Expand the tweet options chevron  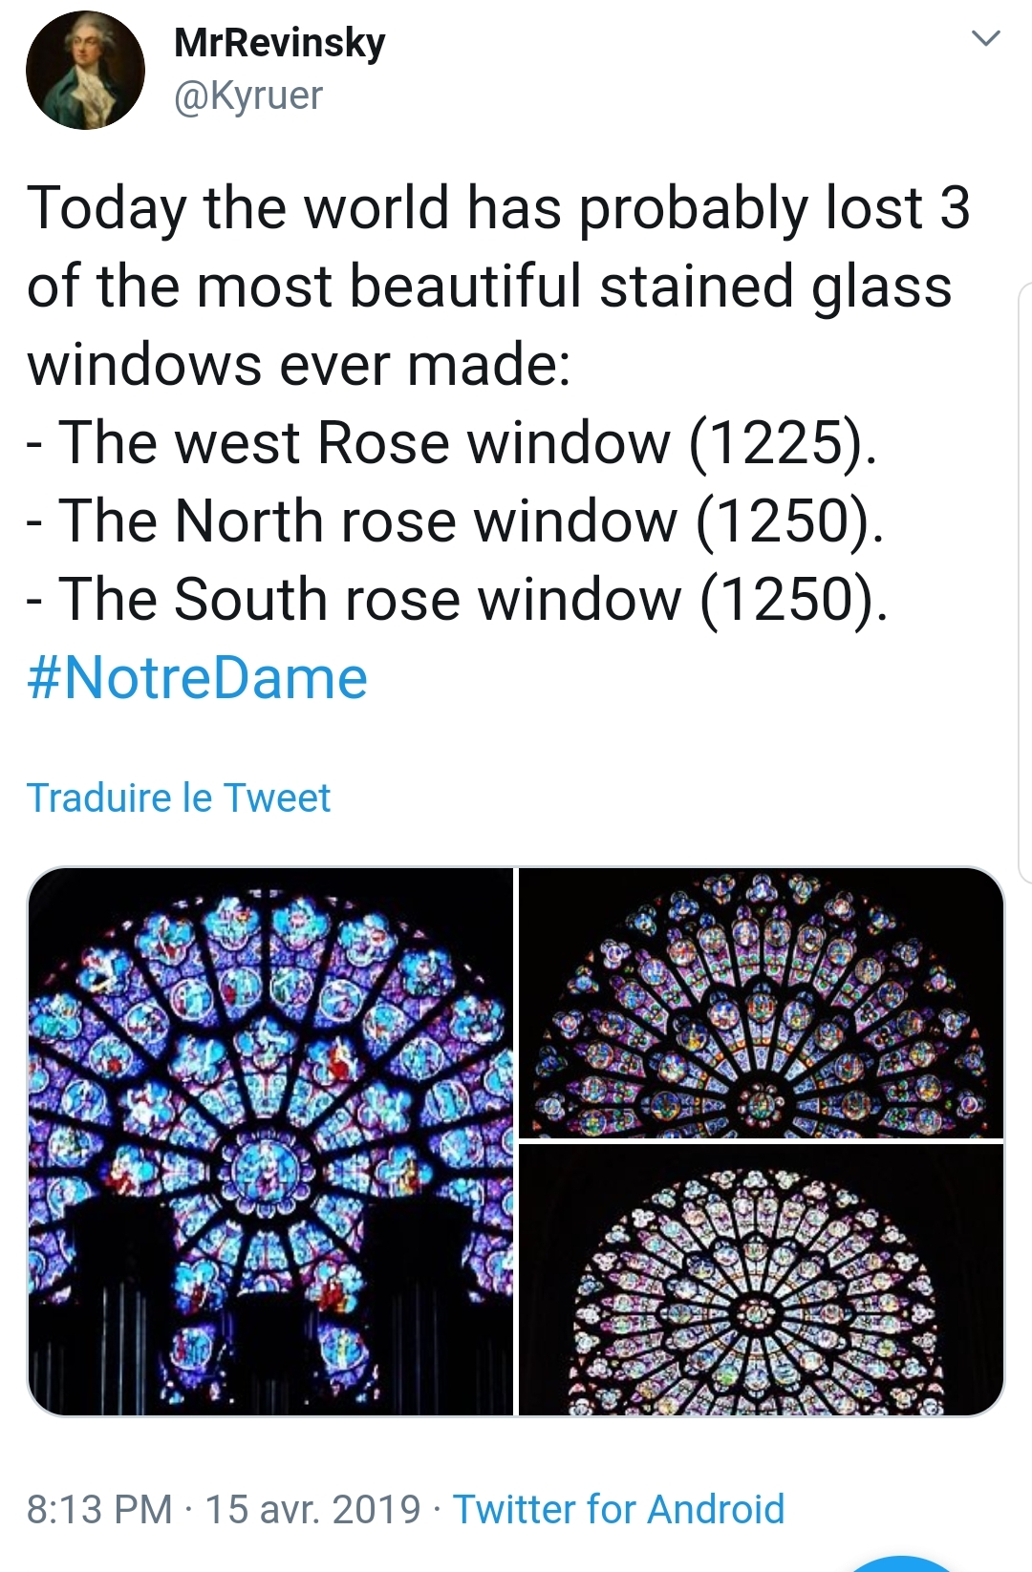(984, 39)
